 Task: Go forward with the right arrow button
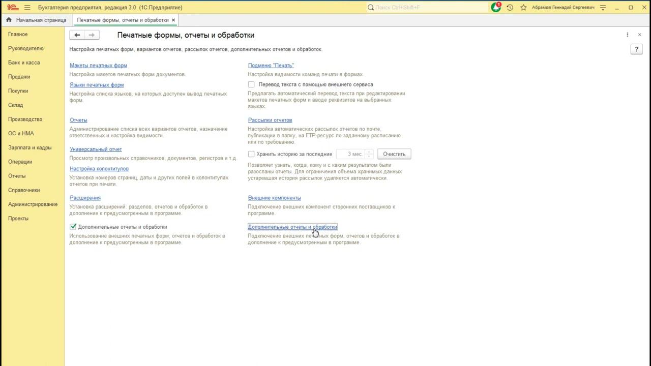tap(92, 35)
